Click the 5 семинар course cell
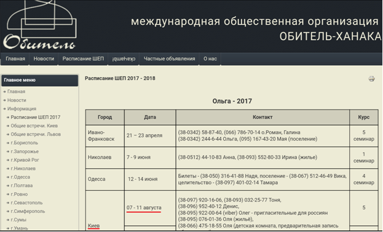Viewport: 383px width, 232px height. [364, 135]
